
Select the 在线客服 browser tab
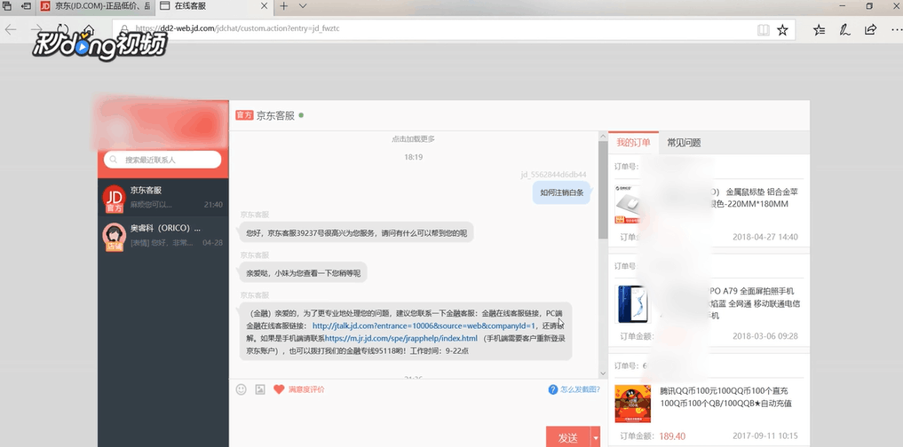point(214,6)
